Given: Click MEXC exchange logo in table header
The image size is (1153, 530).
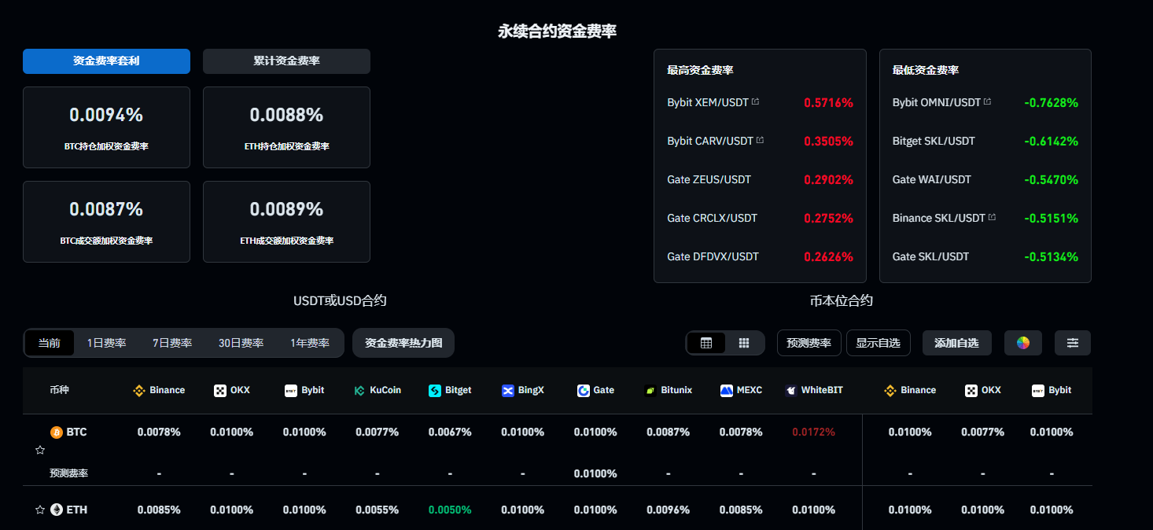Looking at the screenshot, I should coord(727,390).
